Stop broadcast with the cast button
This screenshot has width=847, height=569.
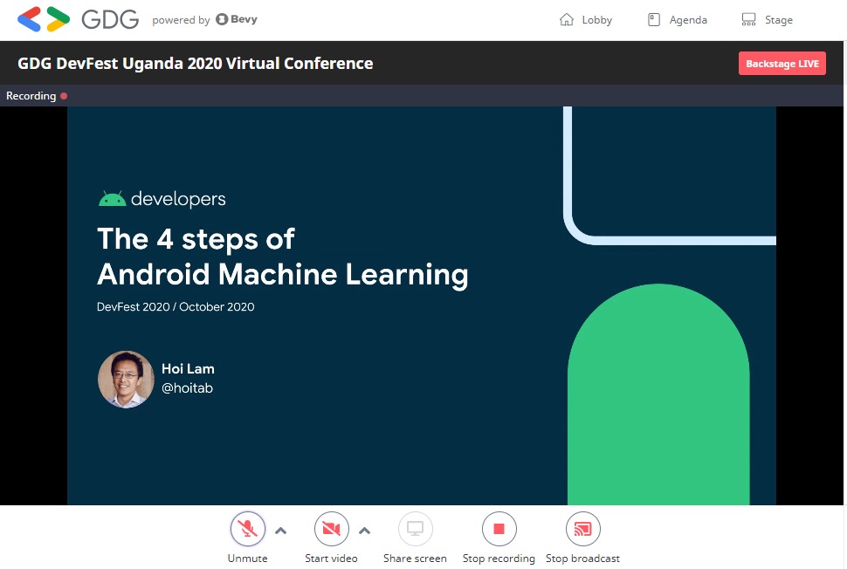pyautogui.click(x=582, y=529)
